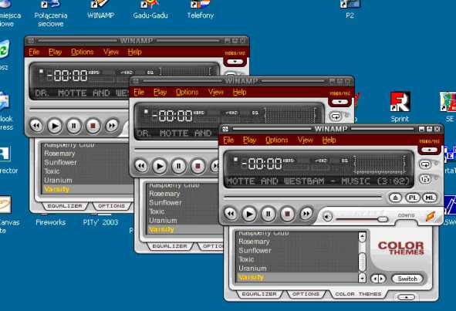Click Pause in the middle Winamp window
This screenshot has height=311, width=456.
pyautogui.click(x=178, y=166)
